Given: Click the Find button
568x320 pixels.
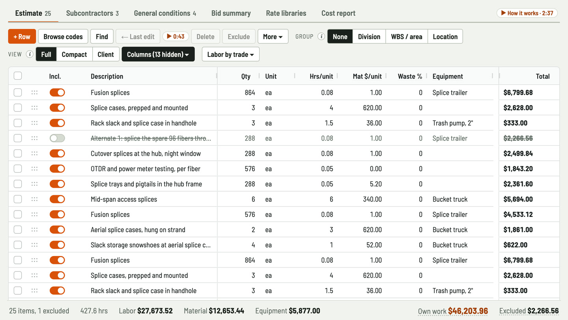Looking at the screenshot, I should 102,36.
